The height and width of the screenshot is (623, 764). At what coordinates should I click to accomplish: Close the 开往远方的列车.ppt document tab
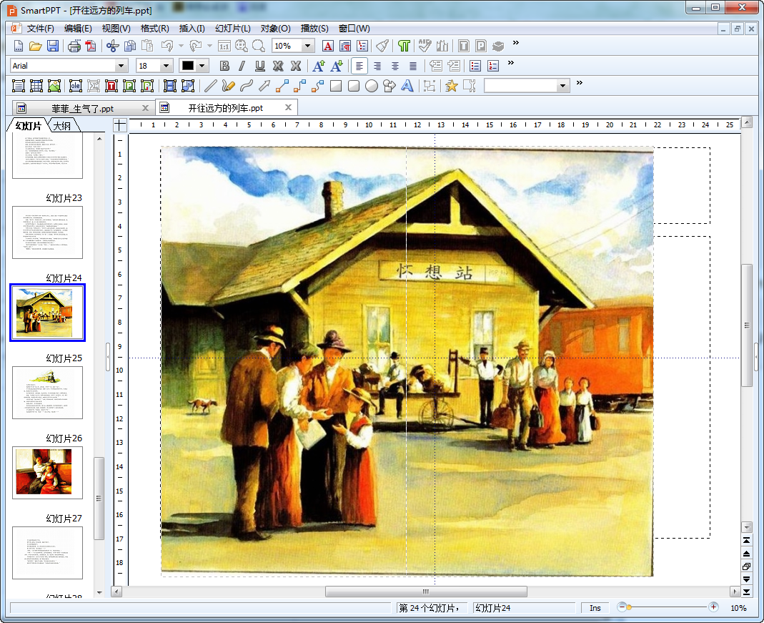[289, 108]
